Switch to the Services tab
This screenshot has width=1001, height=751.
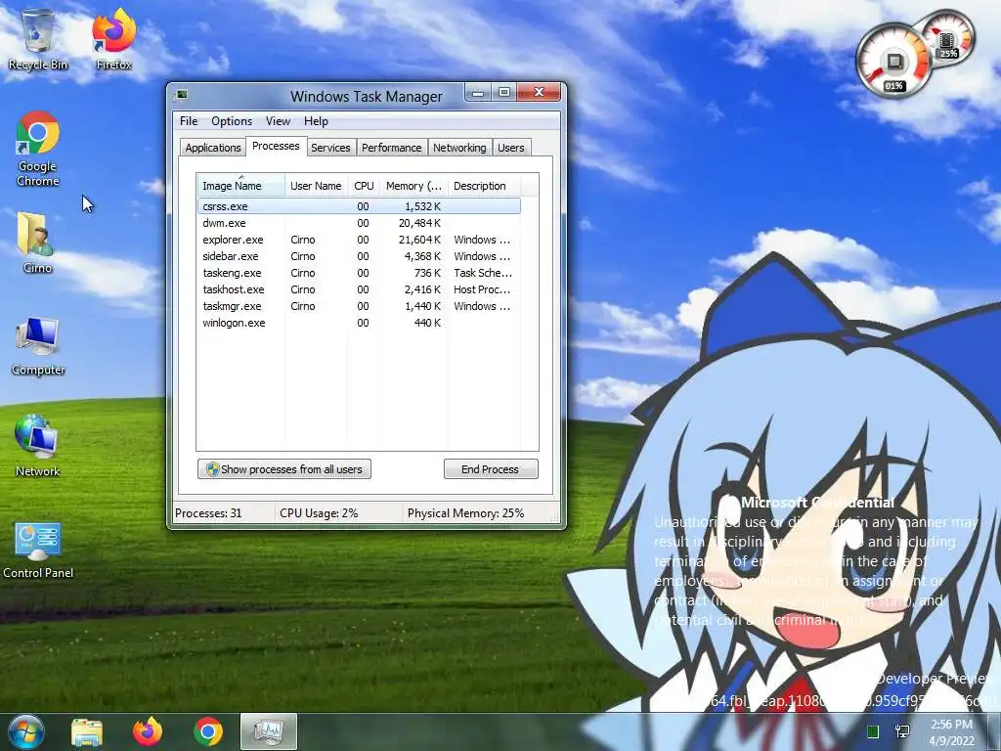(330, 148)
